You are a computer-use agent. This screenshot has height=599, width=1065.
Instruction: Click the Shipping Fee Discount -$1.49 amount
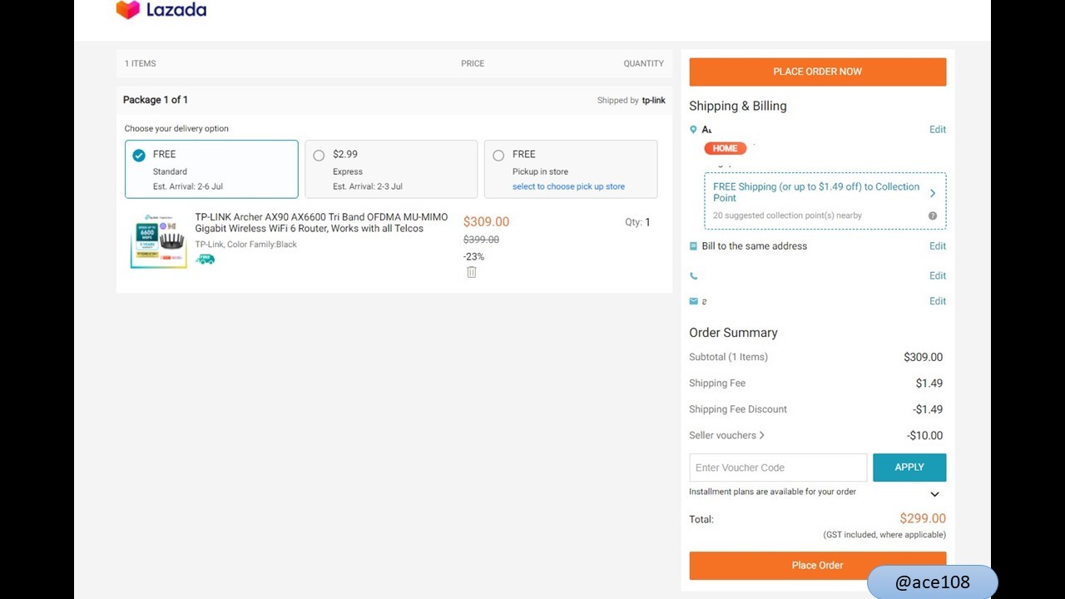928,409
